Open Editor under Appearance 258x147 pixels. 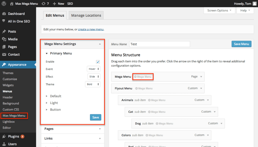pyautogui.click(x=7, y=128)
